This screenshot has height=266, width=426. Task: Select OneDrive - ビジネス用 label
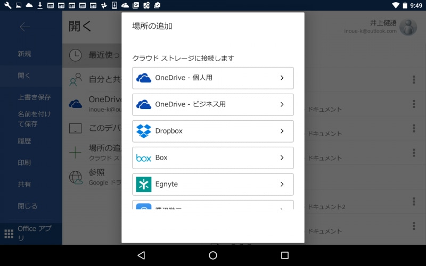(x=191, y=104)
